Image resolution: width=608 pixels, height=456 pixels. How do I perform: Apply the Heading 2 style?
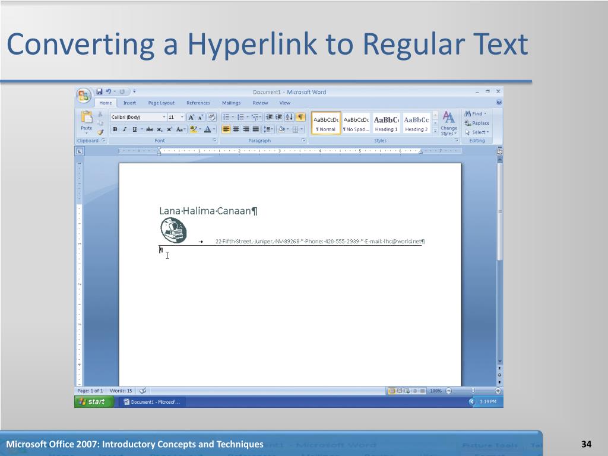coord(416,123)
